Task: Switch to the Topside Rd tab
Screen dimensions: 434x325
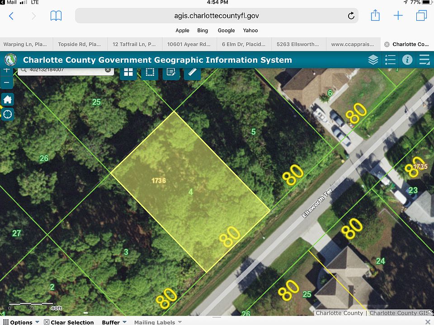Action: 80,44
